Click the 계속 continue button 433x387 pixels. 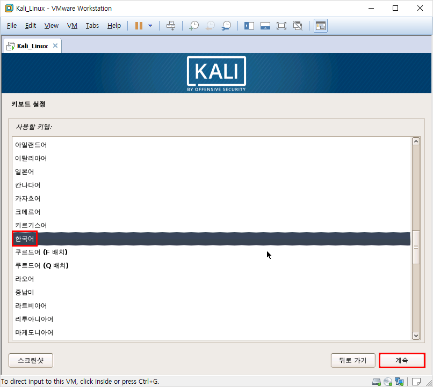pyautogui.click(x=402, y=361)
